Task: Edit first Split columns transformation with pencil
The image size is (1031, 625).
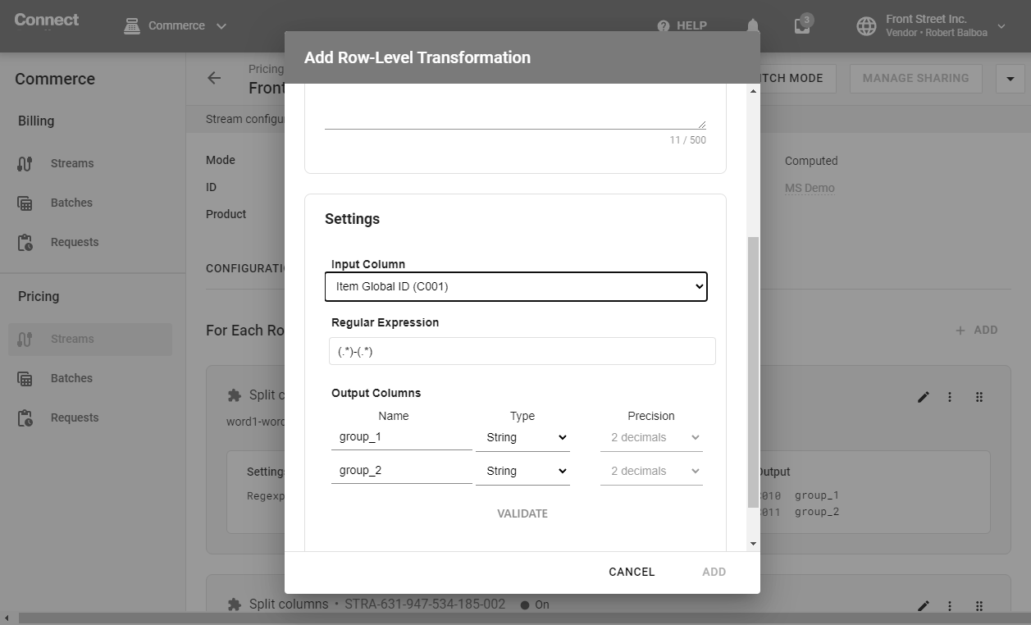Action: point(924,397)
